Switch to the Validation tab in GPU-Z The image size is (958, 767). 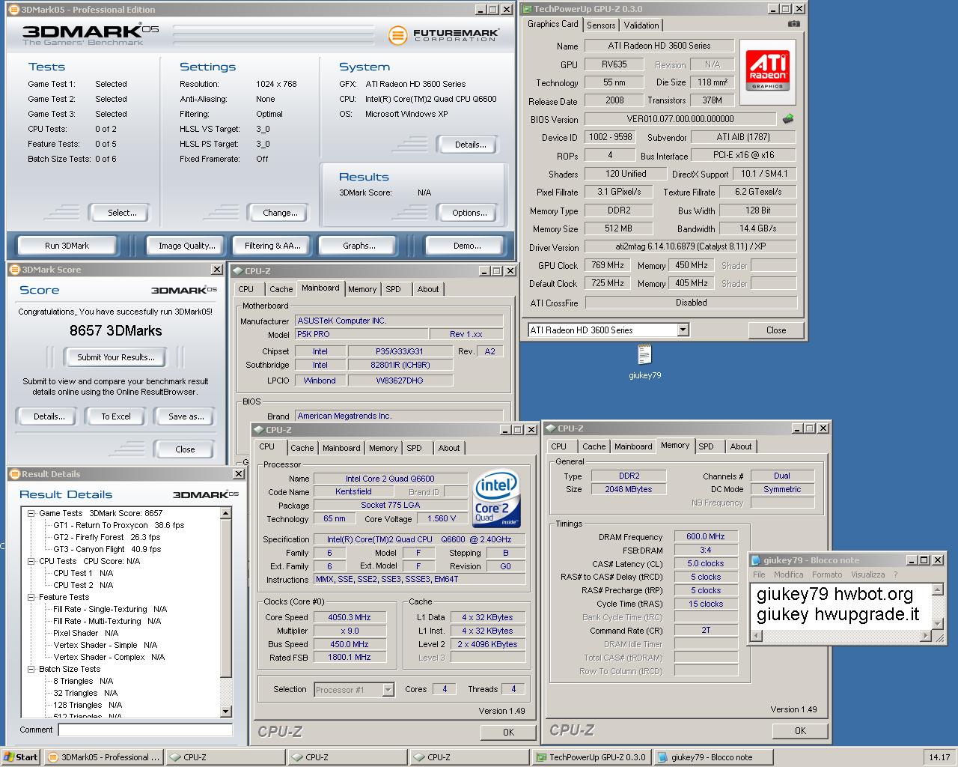641,25
